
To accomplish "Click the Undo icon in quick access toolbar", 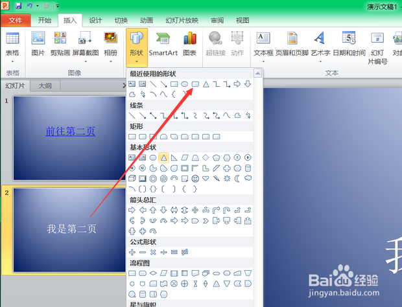I will click(x=30, y=6).
